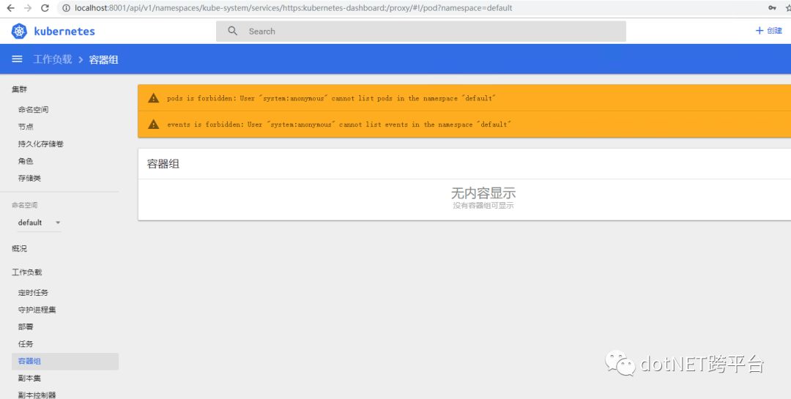The width and height of the screenshot is (791, 399).
Task: Click the 集群 sidebar heading
Action: 19,89
